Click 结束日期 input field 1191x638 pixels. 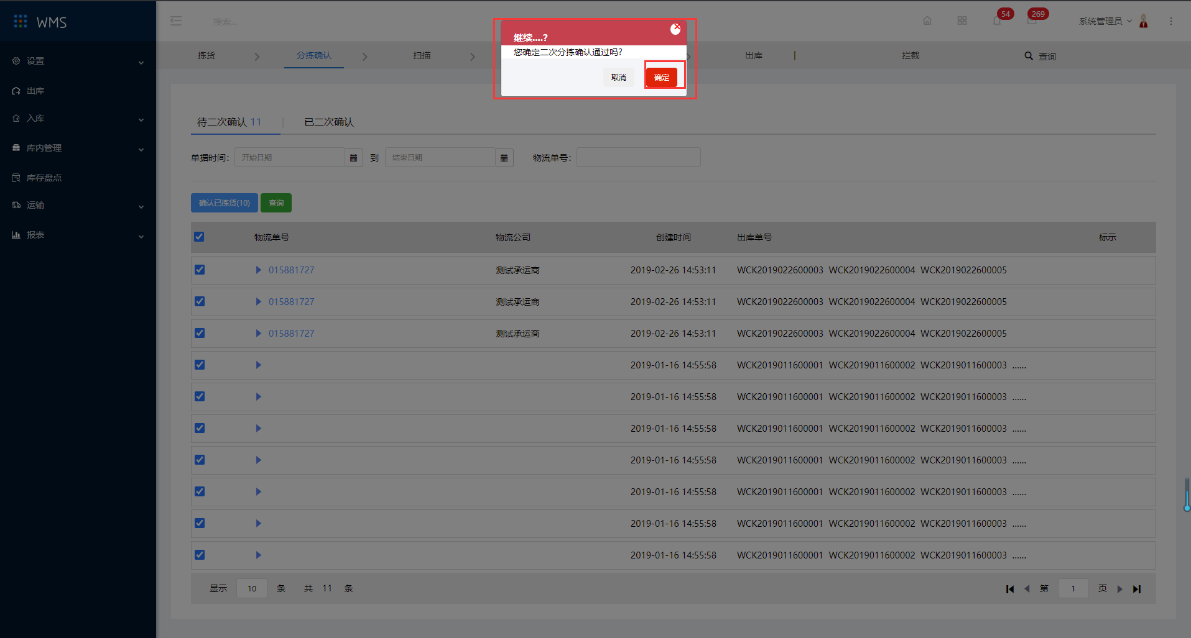(440, 158)
